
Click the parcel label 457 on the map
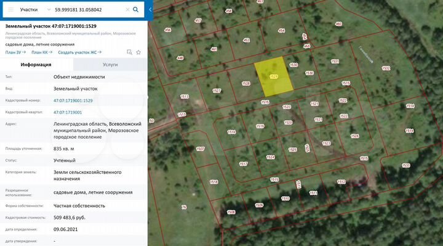pyautogui.click(x=198, y=21)
